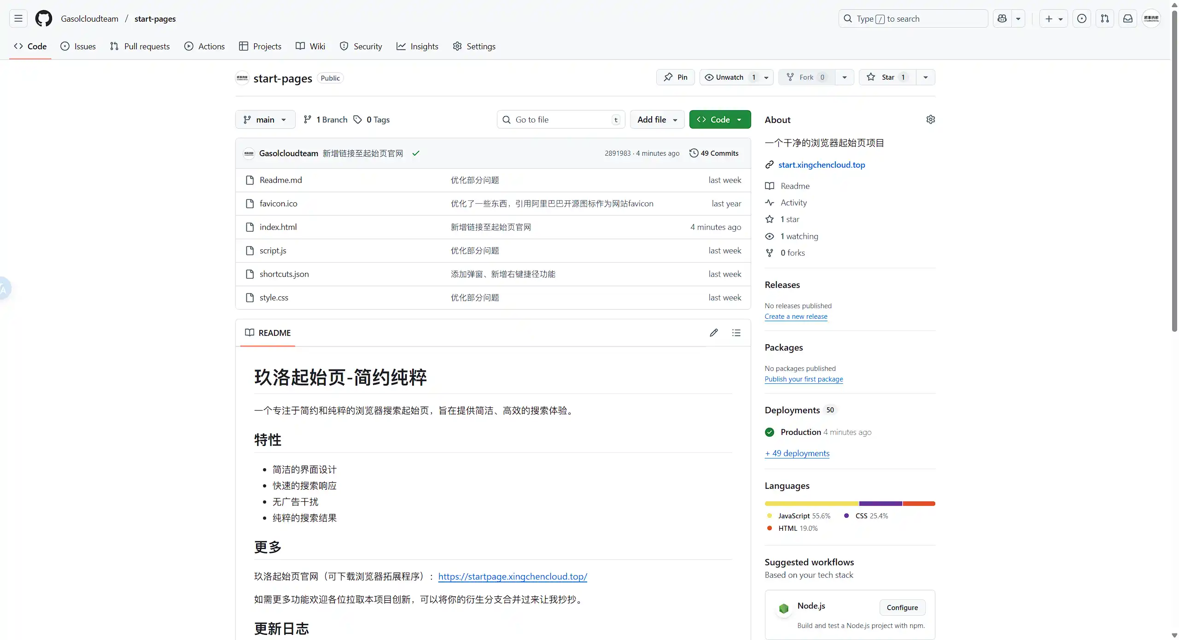Open the README outline list icon
This screenshot has height=640, width=1179.
tap(736, 333)
